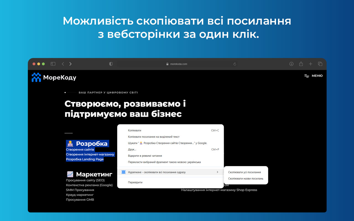Expand the Hyperwave submenu arrow

tap(217, 172)
